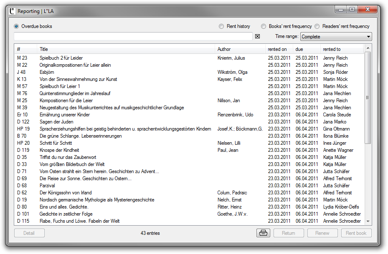Sort list by Author column header
This screenshot has height=254, width=388.
pos(240,49)
